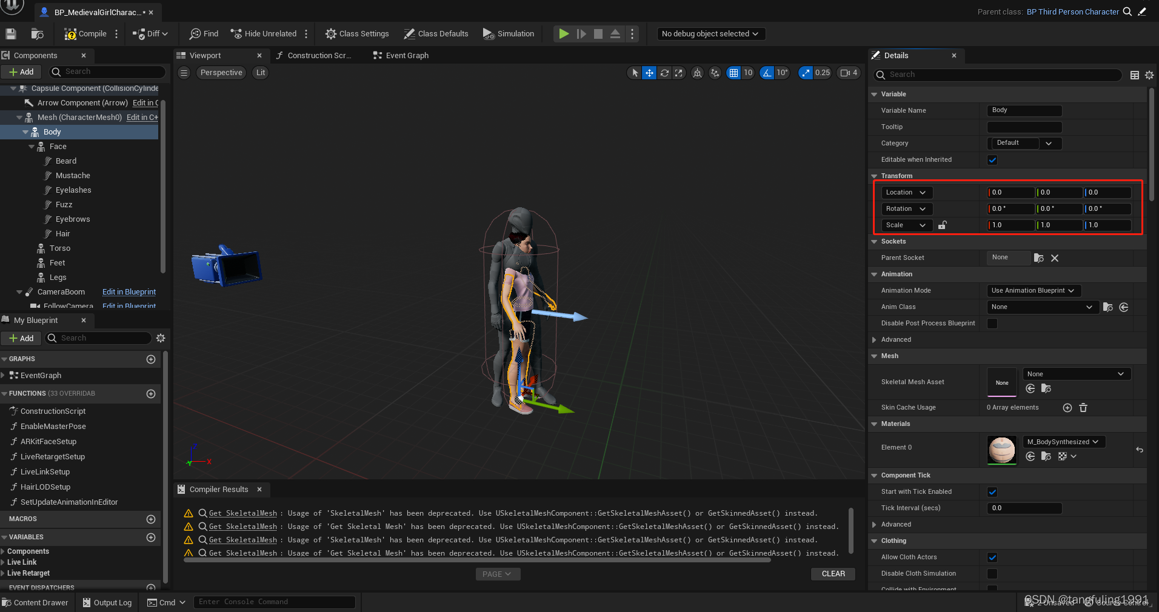Open Find in blueprint
The image size is (1159, 612).
[x=204, y=34]
